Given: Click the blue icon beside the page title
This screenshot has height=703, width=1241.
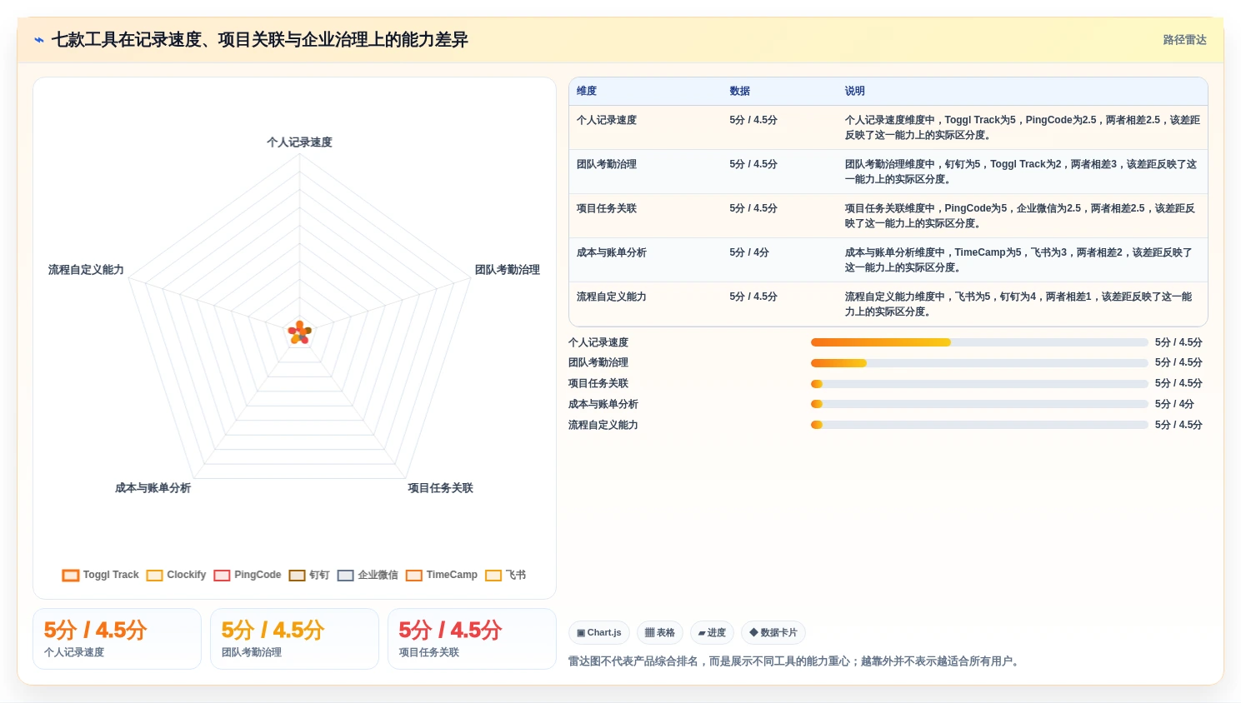Looking at the screenshot, I should tap(39, 40).
